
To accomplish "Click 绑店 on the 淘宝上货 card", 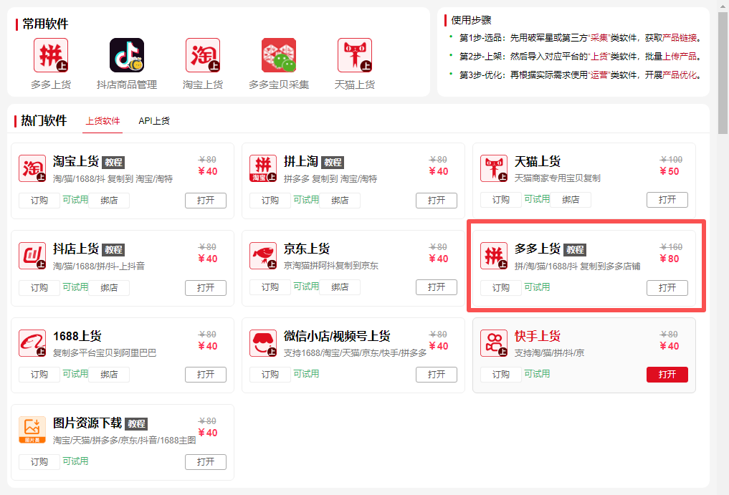I will click(x=109, y=201).
